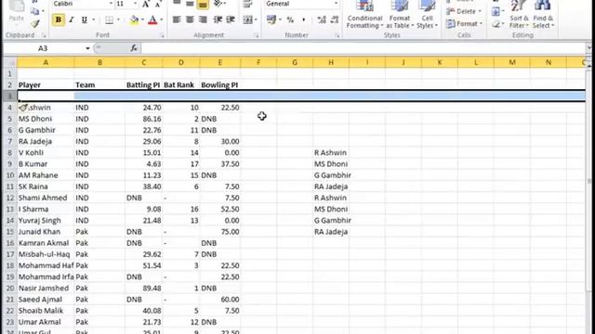Viewport: 595px width, 334px height.
Task: Click the cell with value 86.16
Action: 144,119
